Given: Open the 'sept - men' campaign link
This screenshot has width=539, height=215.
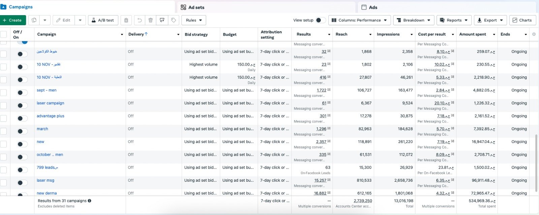Looking at the screenshot, I should [46, 90].
